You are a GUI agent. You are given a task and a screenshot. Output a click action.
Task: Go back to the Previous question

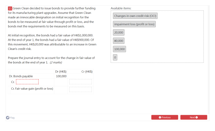pyautogui.click(x=165, y=117)
